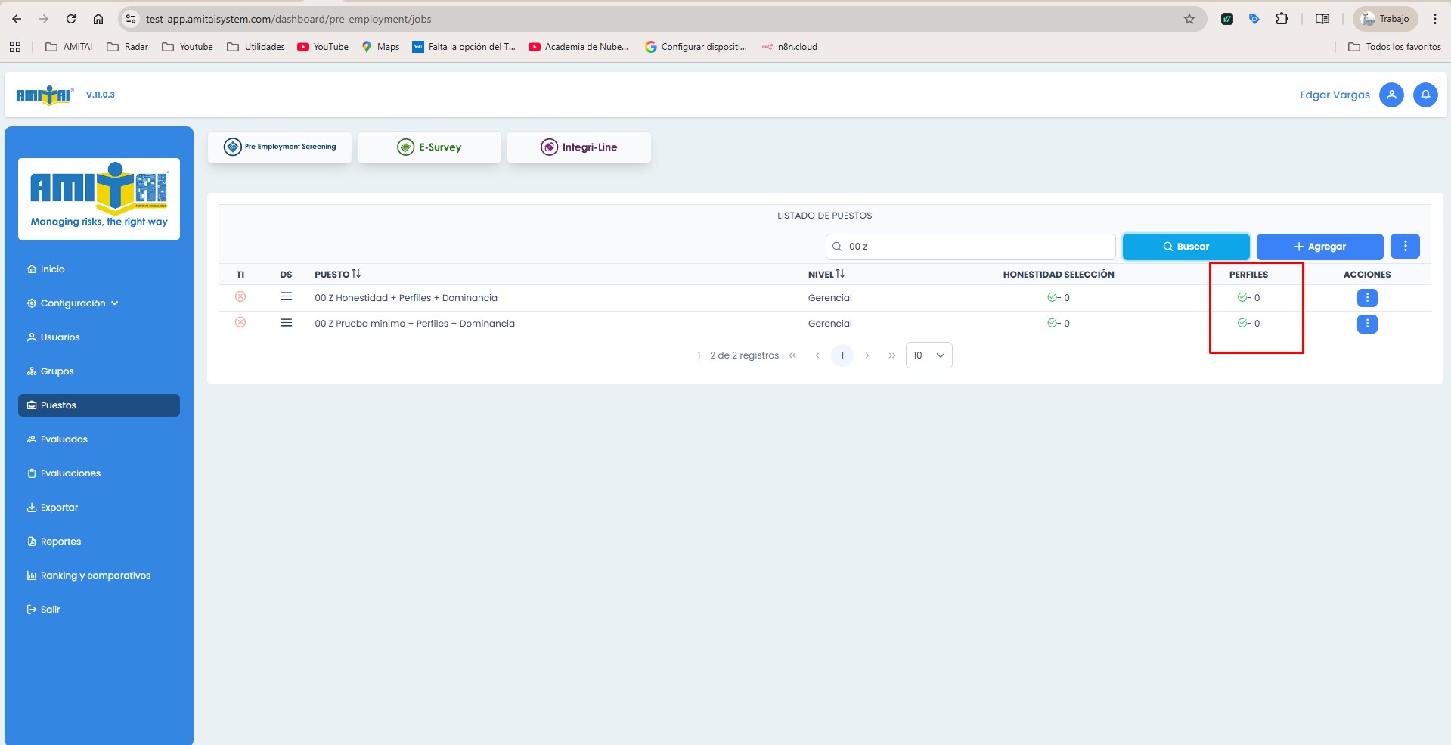Click the notification bell icon
1451x745 pixels.
[x=1425, y=95]
